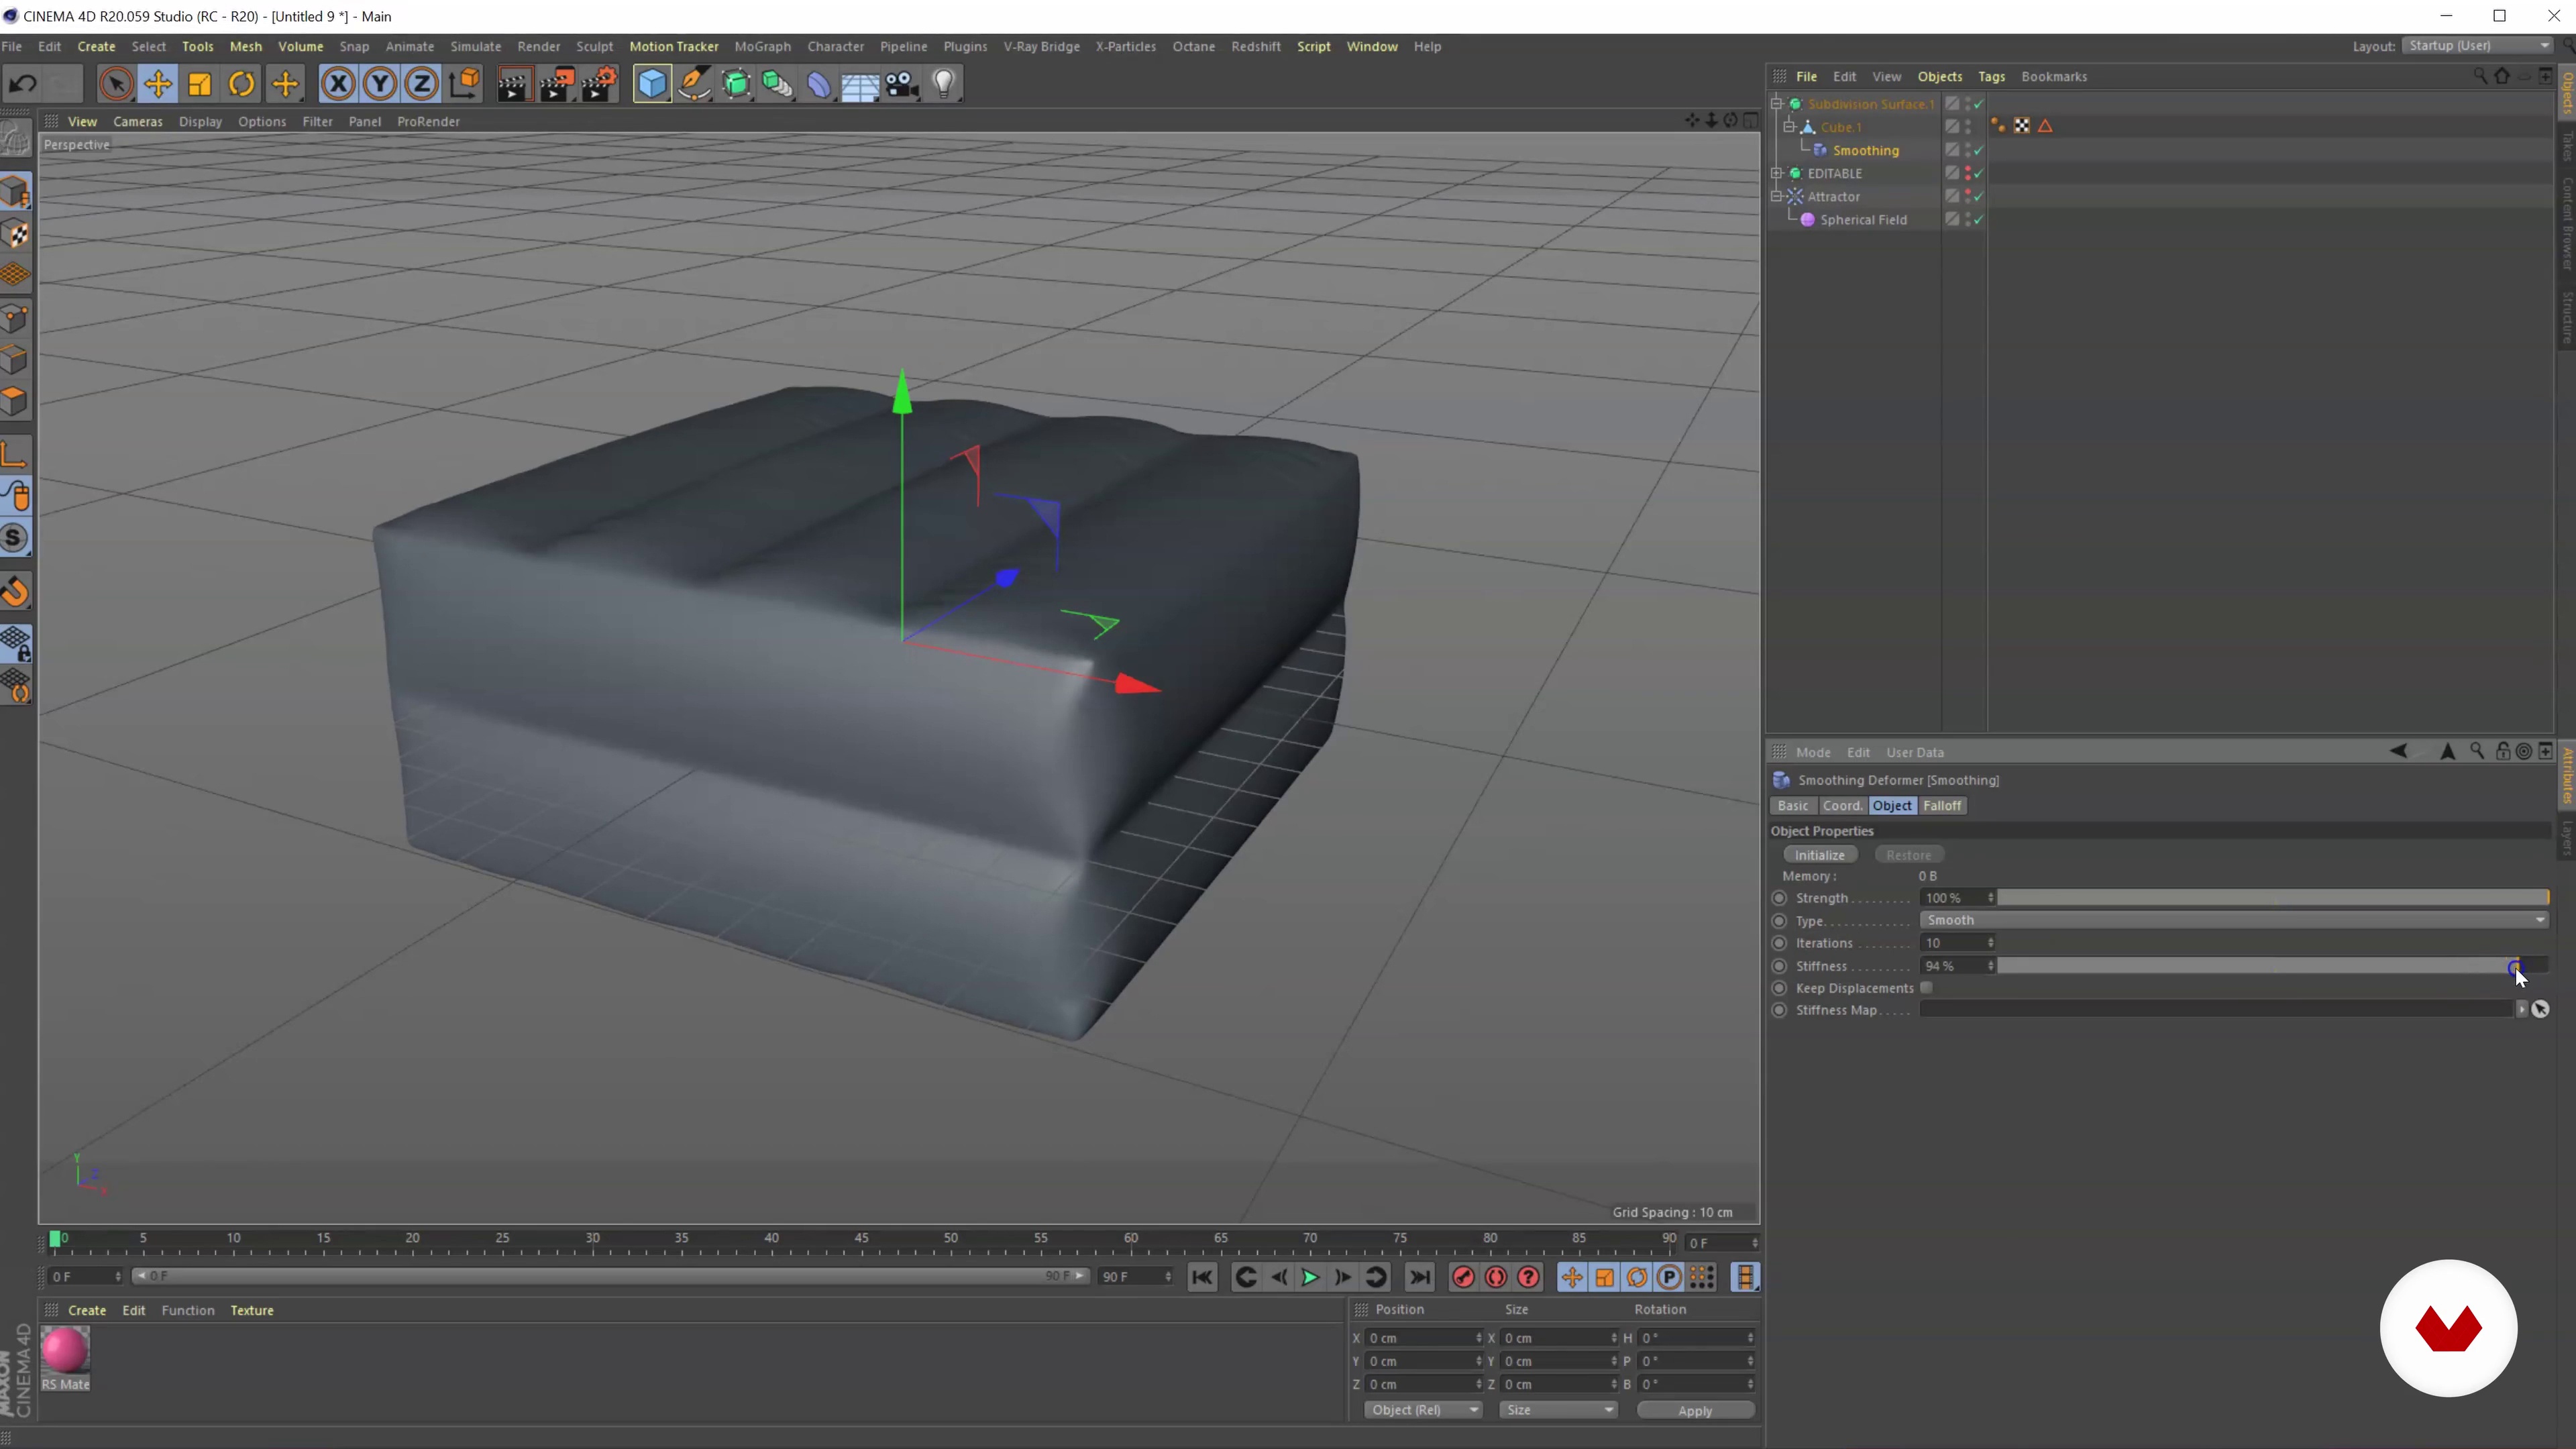
Task: Open Stiffness Map arrow menu
Action: click(x=2522, y=1010)
